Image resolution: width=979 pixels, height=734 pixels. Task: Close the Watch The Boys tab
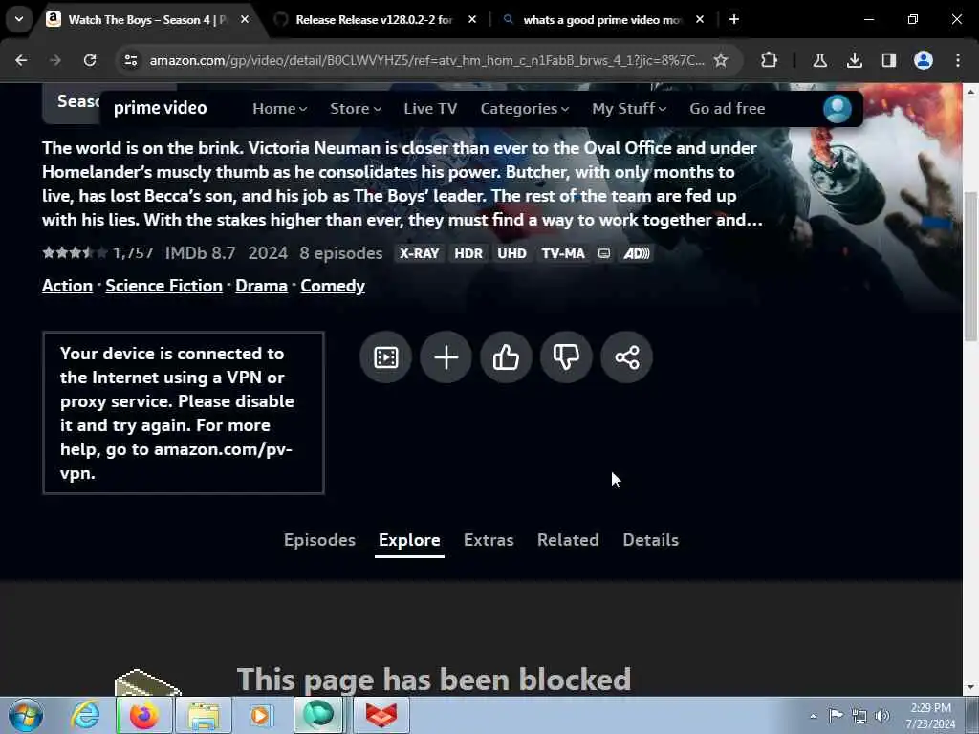[245, 19]
